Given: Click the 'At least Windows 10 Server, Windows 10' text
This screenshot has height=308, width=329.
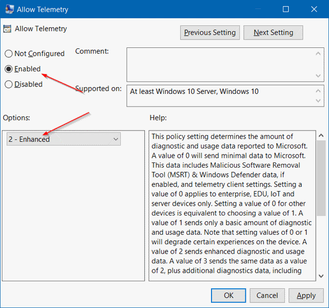Looking at the screenshot, I should 194,92.
